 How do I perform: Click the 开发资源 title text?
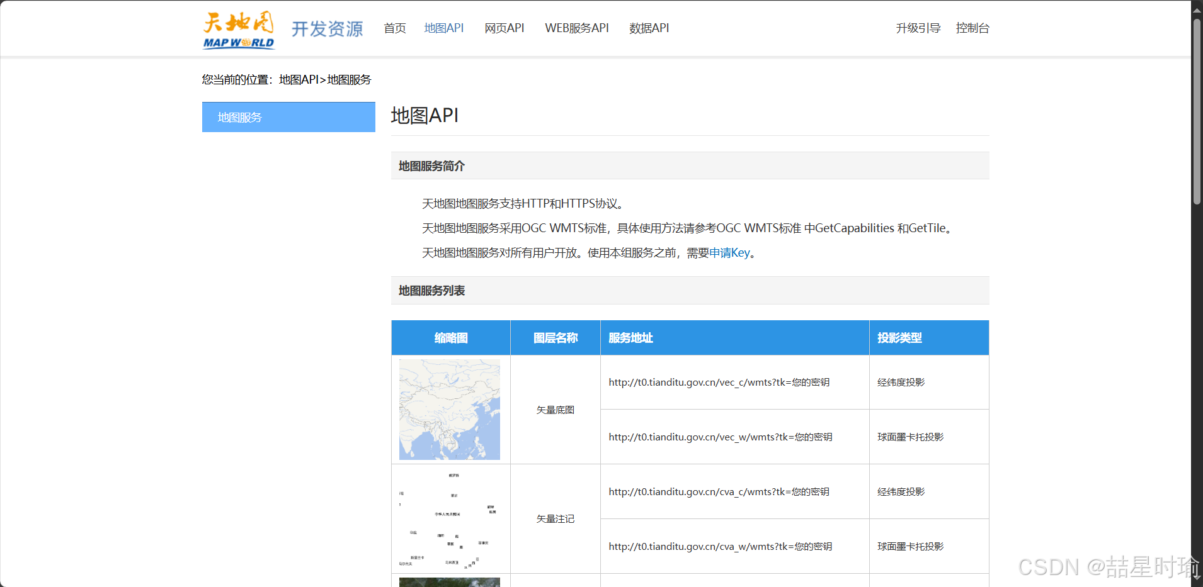328,29
